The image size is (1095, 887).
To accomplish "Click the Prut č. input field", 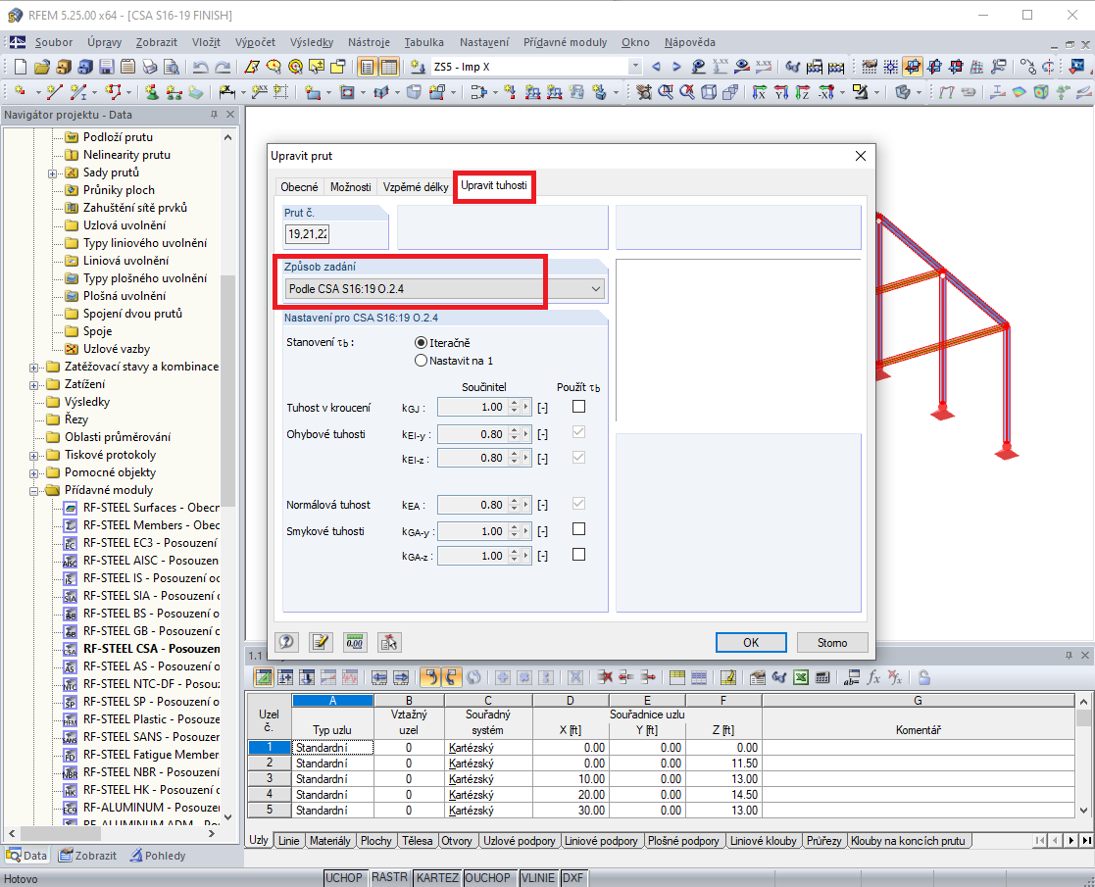I will click(x=307, y=234).
